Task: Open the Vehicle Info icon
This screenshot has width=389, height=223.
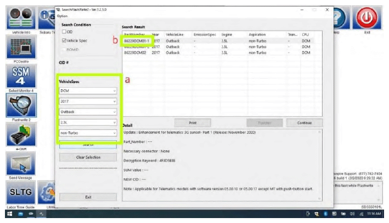Action: click(x=21, y=18)
